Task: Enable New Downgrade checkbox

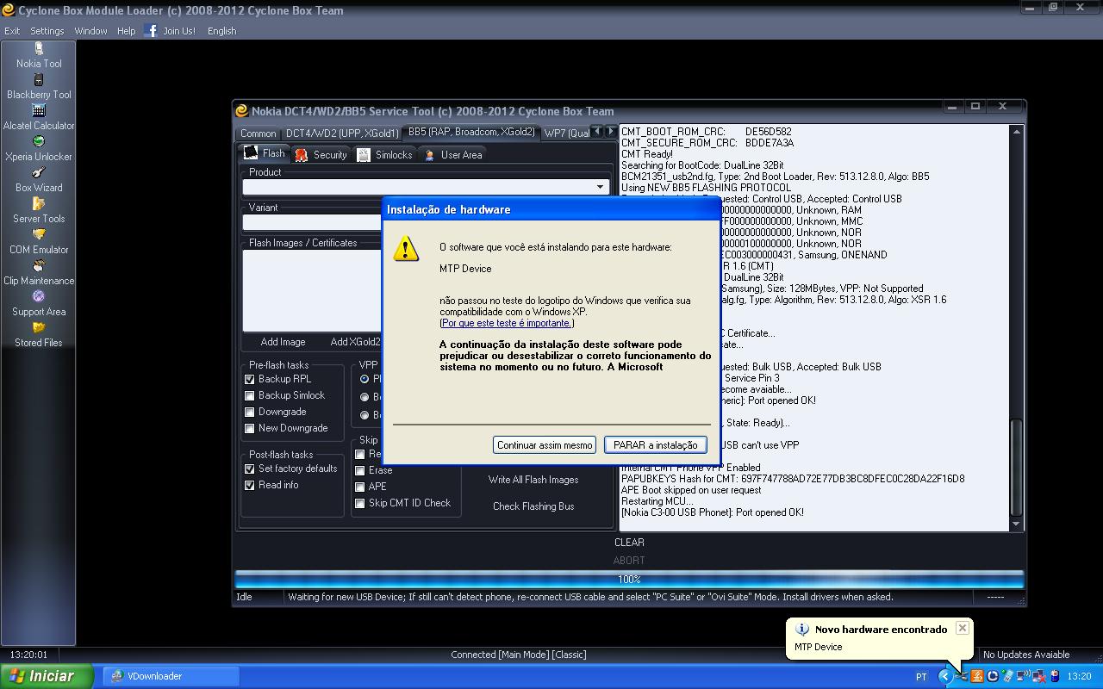Action: coord(250,428)
